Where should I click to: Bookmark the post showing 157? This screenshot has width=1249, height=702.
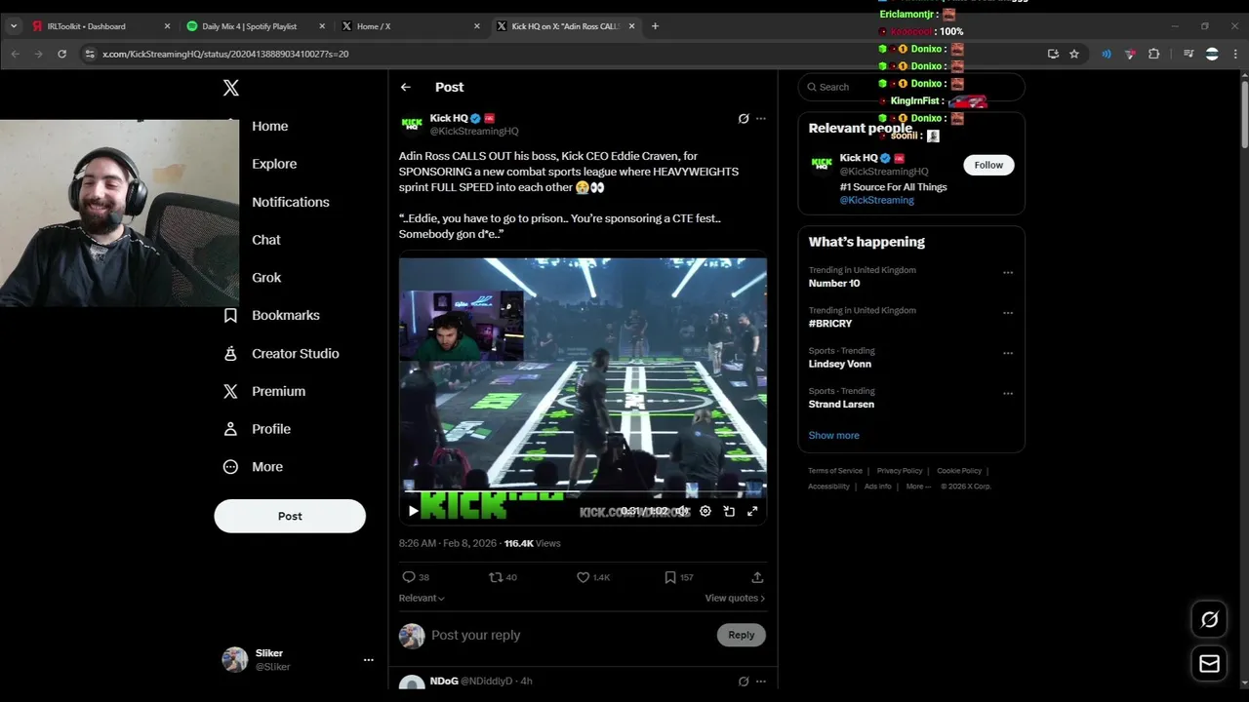pos(678,577)
